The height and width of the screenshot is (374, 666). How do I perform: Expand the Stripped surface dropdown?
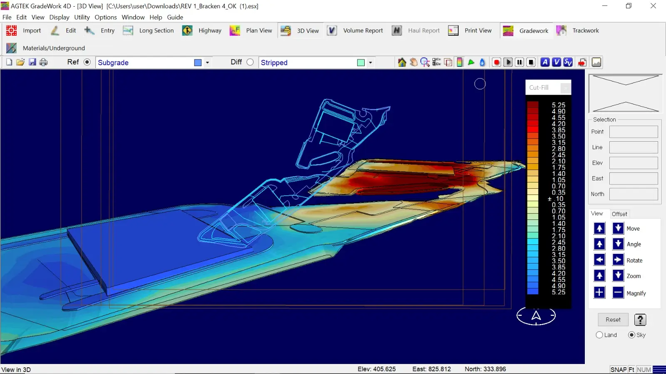point(370,63)
